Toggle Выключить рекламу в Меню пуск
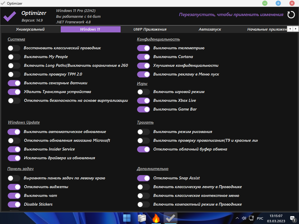This screenshot has height=224, width=299. point(143,74)
